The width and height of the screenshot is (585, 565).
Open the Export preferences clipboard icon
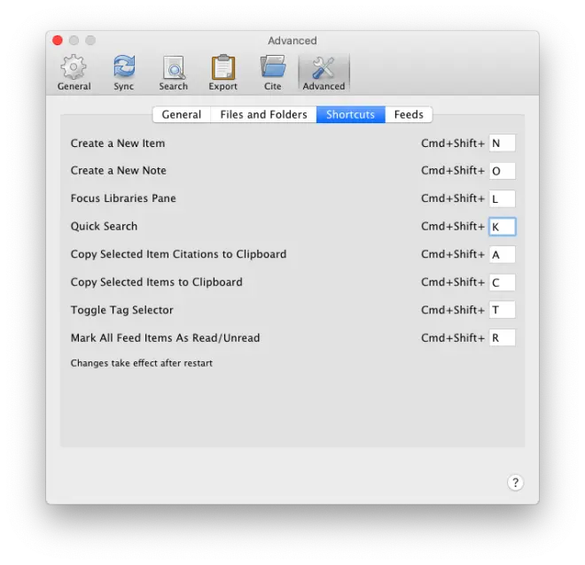[223, 67]
